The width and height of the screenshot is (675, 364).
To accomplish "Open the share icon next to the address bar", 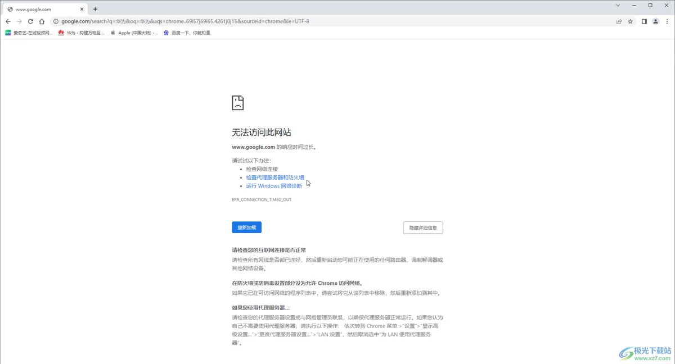I will coord(619,21).
